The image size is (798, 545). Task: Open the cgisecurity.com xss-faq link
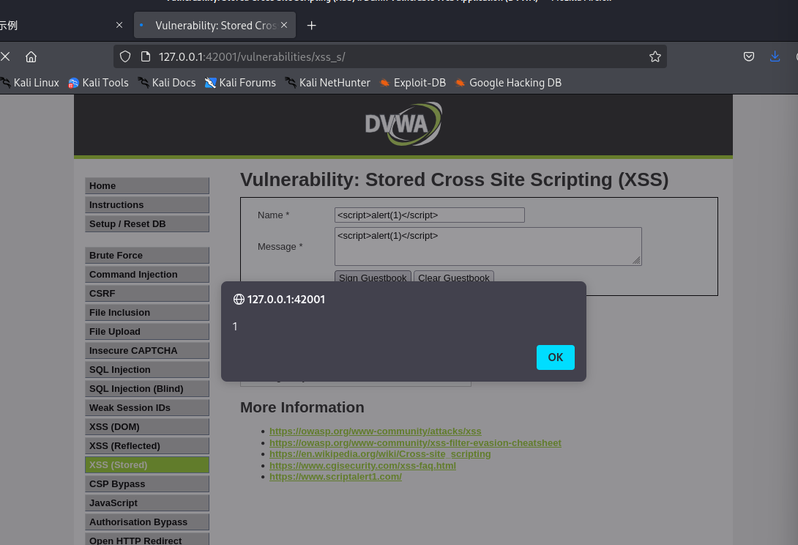coord(362,466)
